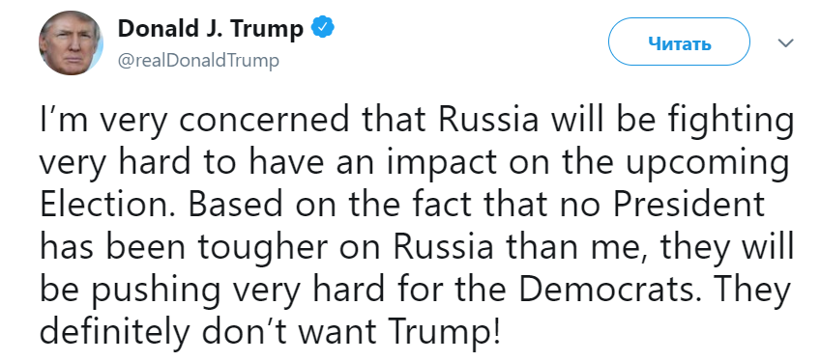Click "Russia" in the fourth tweet line
Viewport: 820px width, 361px height.
point(444,247)
